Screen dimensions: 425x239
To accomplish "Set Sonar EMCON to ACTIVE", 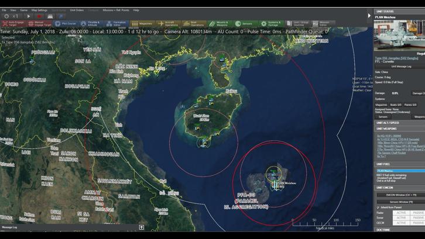I will pyautogui.click(x=401, y=217).
